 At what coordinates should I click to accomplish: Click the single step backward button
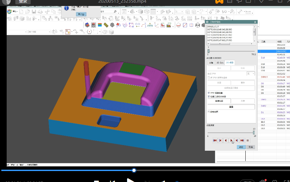[226, 140]
